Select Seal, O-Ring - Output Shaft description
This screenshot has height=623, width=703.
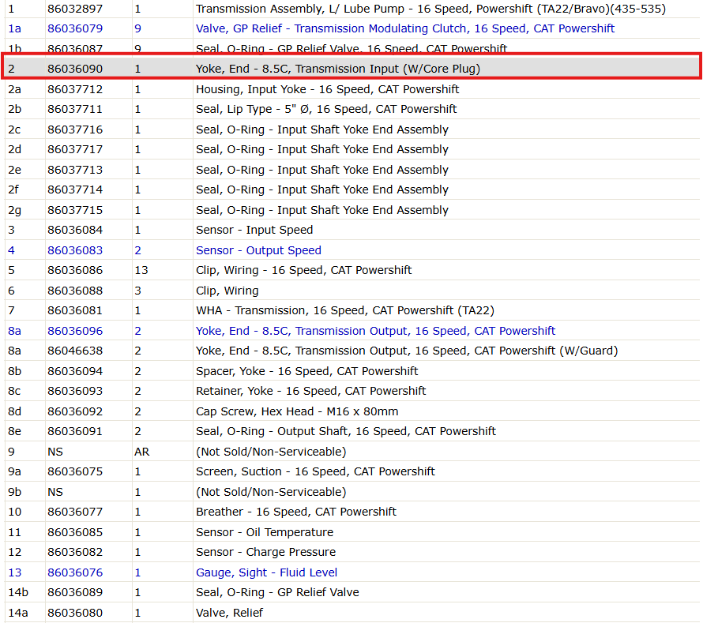[346, 431]
